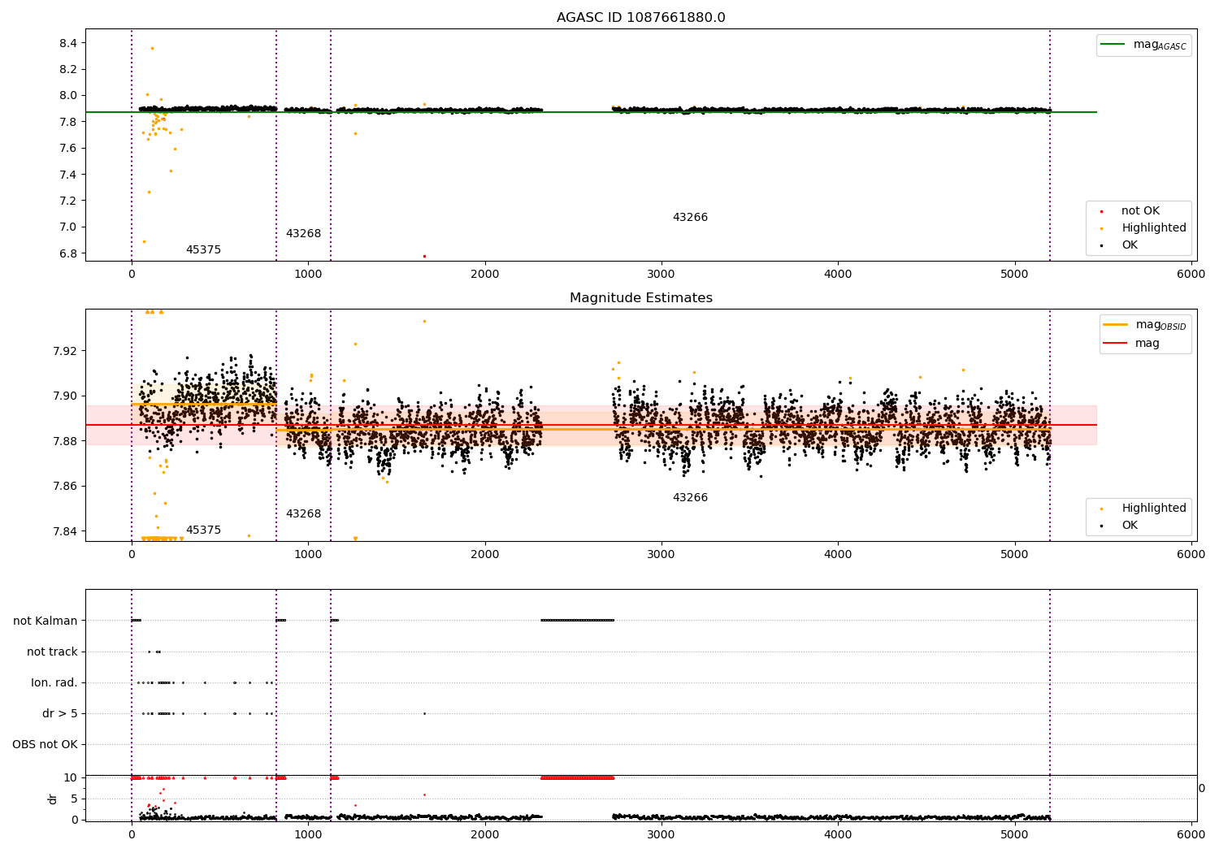This screenshot has height=853, width=1219.
Task: Click the orange outlier above 7.92 in the middle plot
Action: click(x=424, y=321)
